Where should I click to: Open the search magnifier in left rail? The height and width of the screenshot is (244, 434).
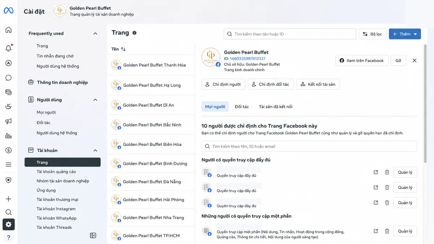[x=9, y=212]
